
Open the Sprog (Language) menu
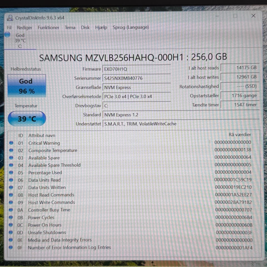pos(131,27)
